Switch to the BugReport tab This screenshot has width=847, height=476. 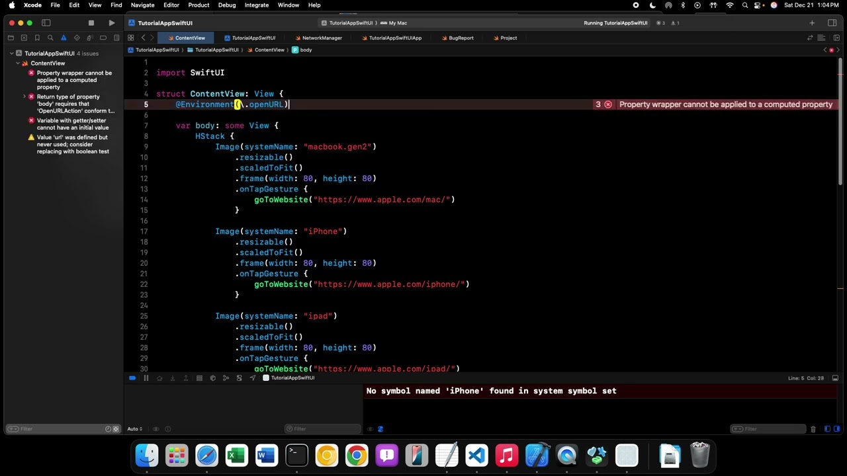[457, 38]
